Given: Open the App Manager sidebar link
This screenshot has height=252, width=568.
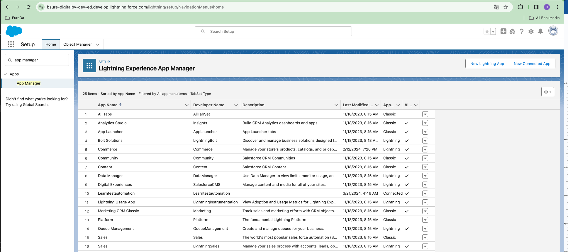Looking at the screenshot, I should 28,83.
